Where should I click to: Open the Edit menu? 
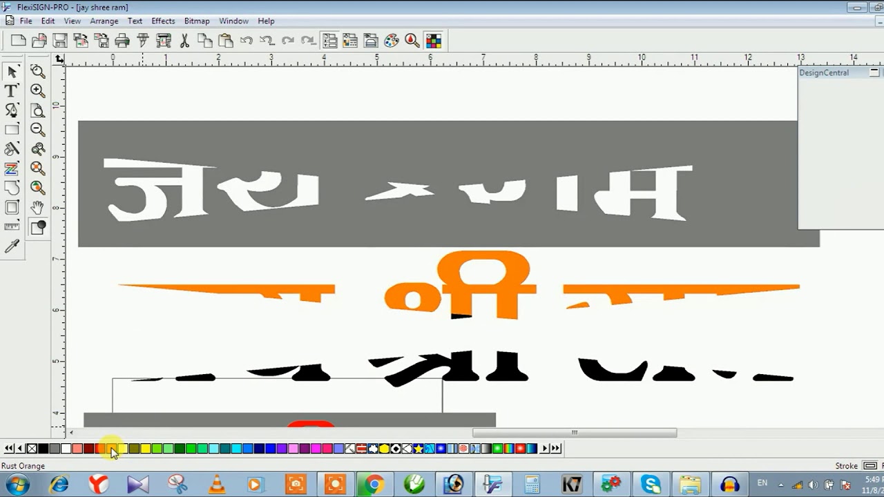pos(48,21)
